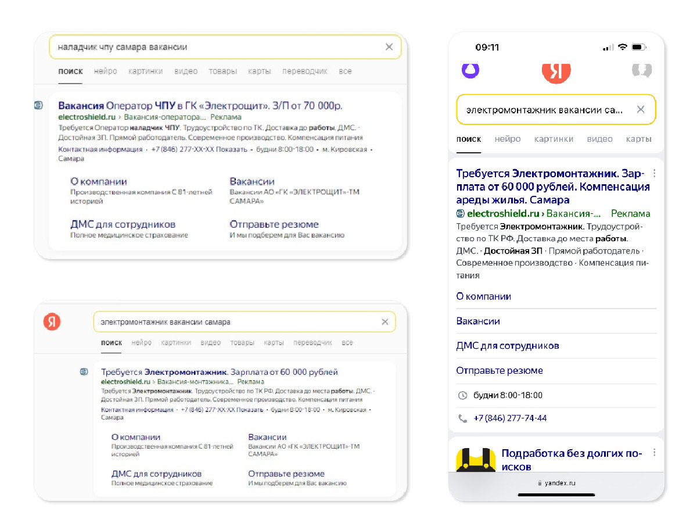
Task: Click 'Отправьте резюме' sitelink in the top-left ad
Action: point(274,224)
